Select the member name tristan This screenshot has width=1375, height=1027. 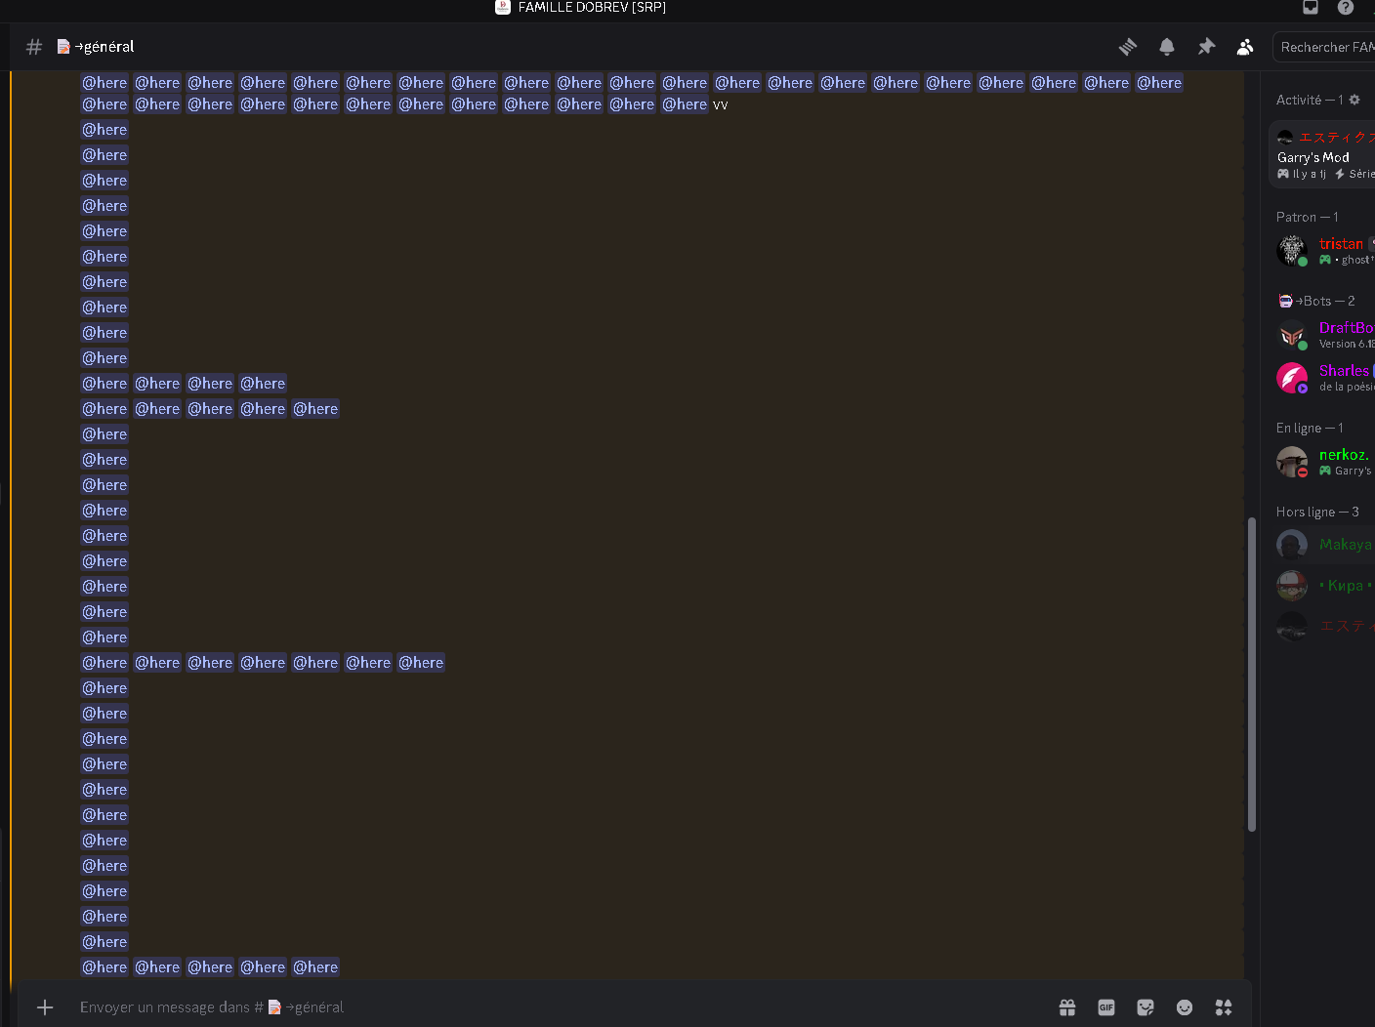coord(1341,244)
